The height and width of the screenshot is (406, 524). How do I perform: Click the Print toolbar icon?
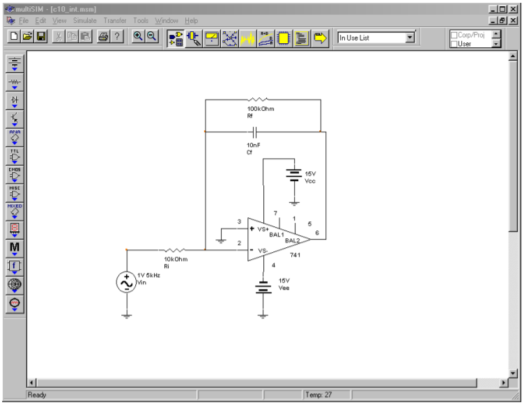tap(103, 38)
